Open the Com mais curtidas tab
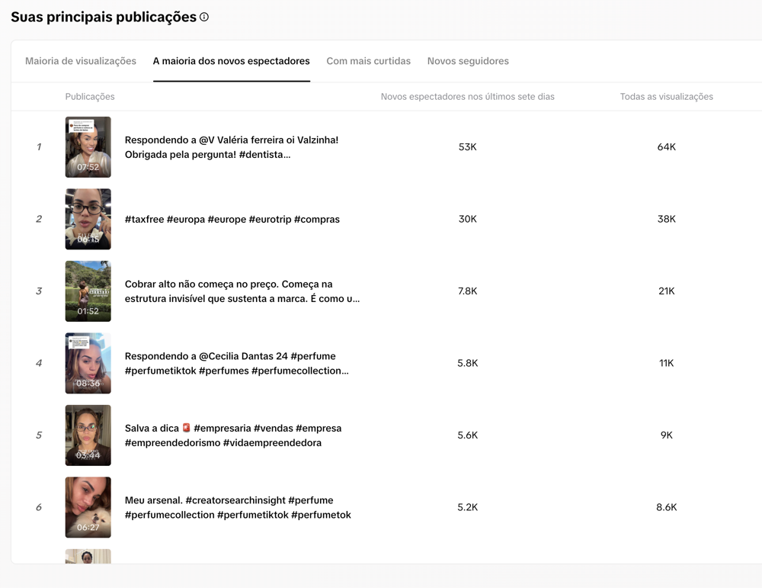The height and width of the screenshot is (588, 762). [368, 61]
